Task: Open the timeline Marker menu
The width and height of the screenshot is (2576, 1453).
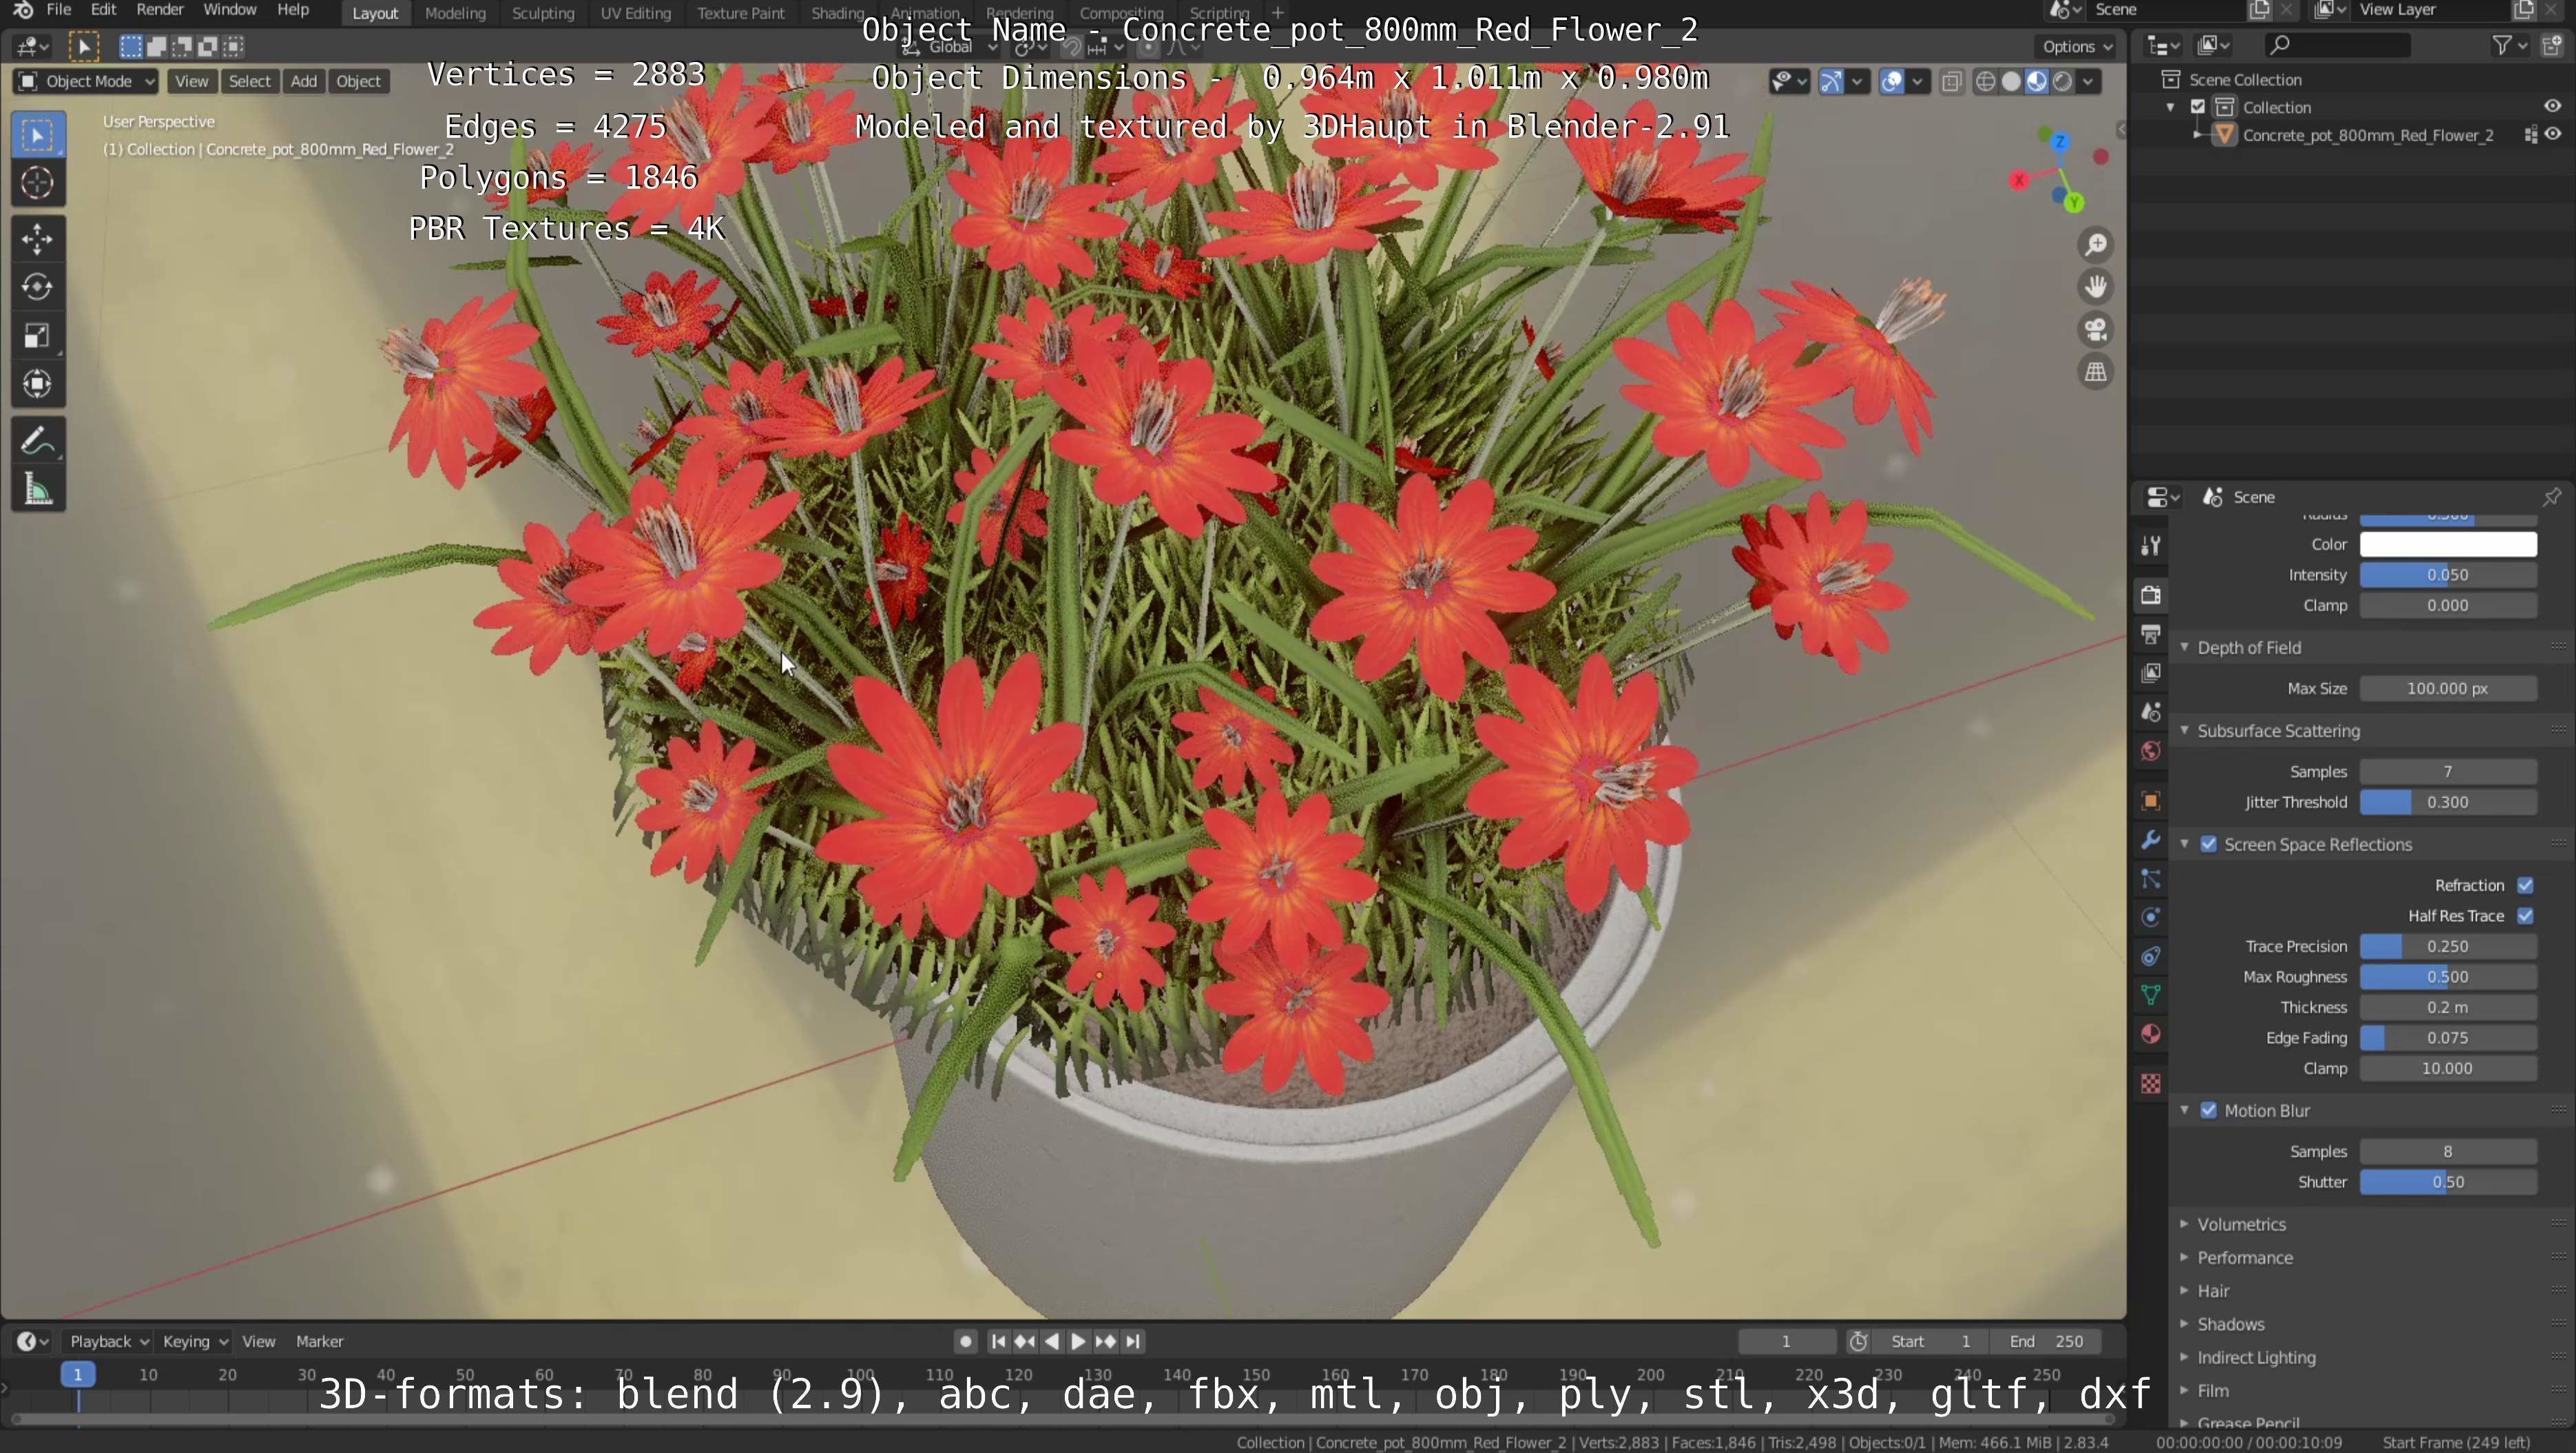Action: [319, 1342]
